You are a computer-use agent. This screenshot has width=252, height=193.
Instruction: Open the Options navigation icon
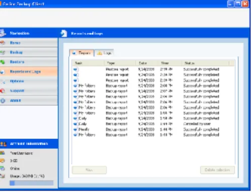point(3,81)
